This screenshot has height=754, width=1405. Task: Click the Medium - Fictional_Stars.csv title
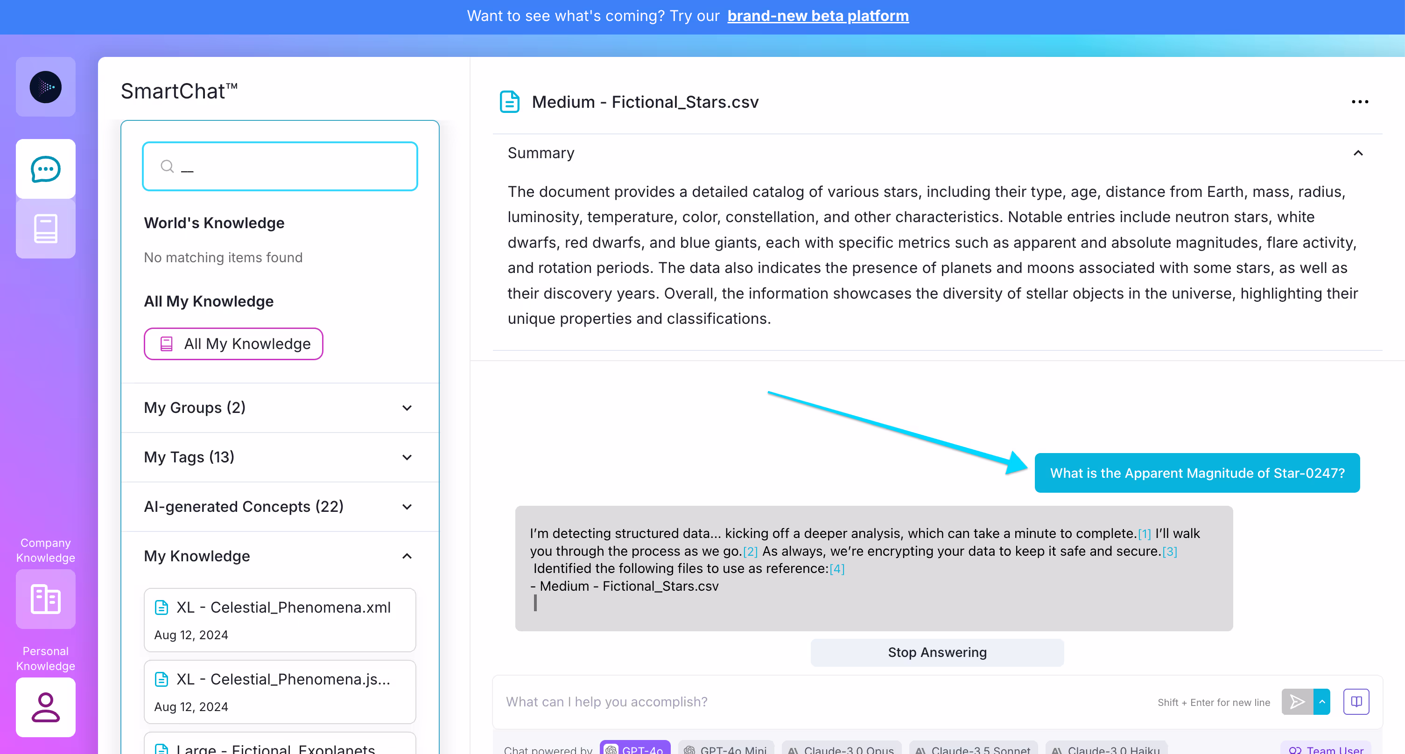tap(645, 102)
